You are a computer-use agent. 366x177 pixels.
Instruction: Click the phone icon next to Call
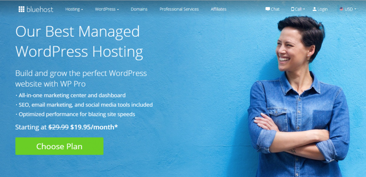293,9
